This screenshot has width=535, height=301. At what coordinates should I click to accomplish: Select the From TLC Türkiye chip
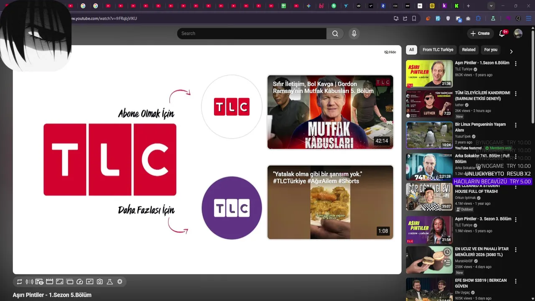coord(438,50)
